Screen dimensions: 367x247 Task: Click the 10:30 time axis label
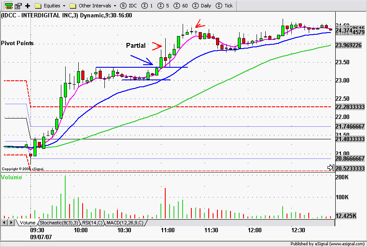click(124, 231)
